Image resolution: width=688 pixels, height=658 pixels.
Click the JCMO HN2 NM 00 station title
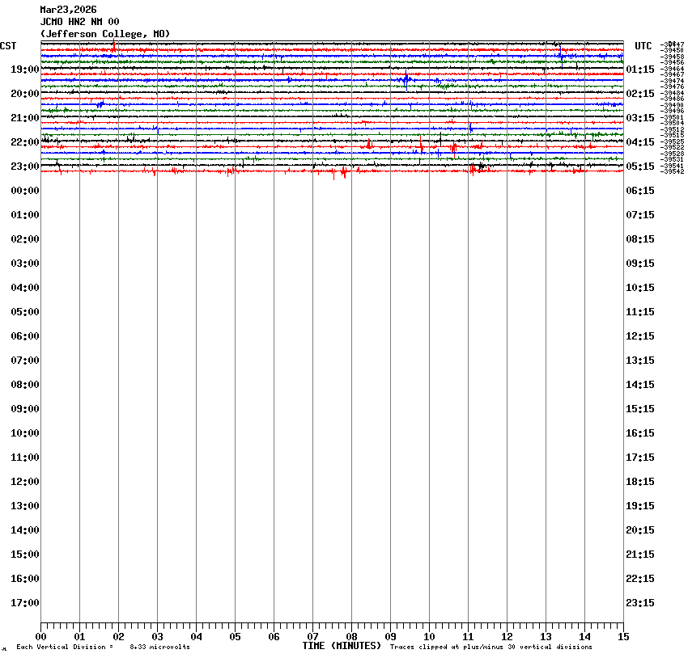(79, 22)
